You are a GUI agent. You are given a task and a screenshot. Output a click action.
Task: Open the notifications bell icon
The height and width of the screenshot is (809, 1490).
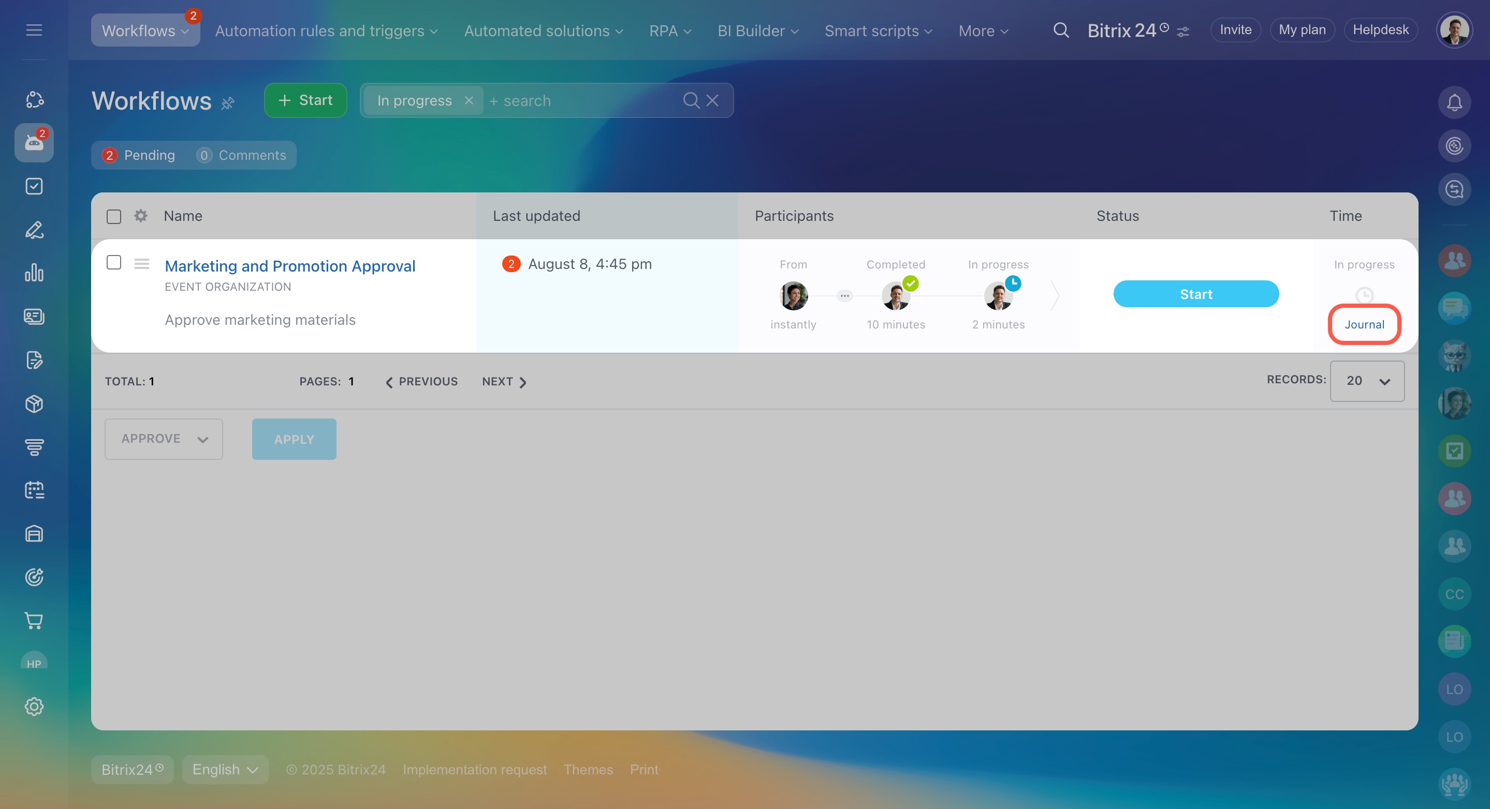[1454, 102]
